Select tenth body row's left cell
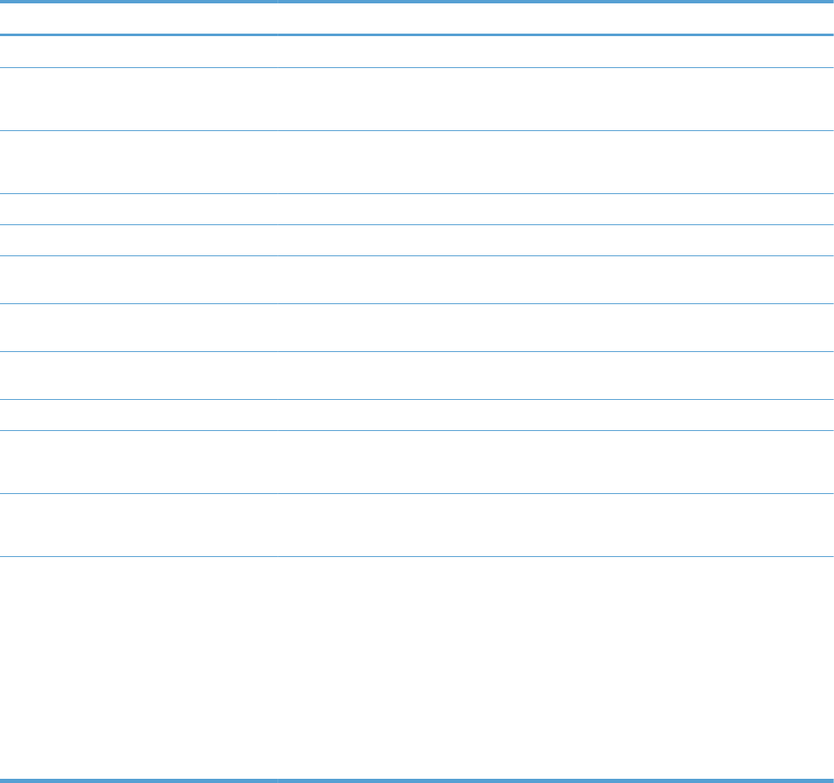The height and width of the screenshot is (783, 834). 139,462
